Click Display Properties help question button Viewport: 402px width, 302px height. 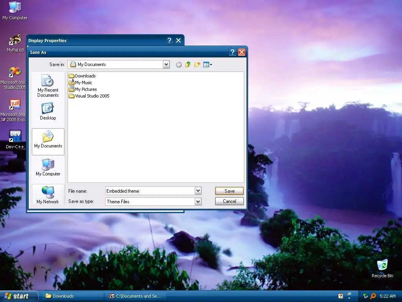tap(169, 41)
